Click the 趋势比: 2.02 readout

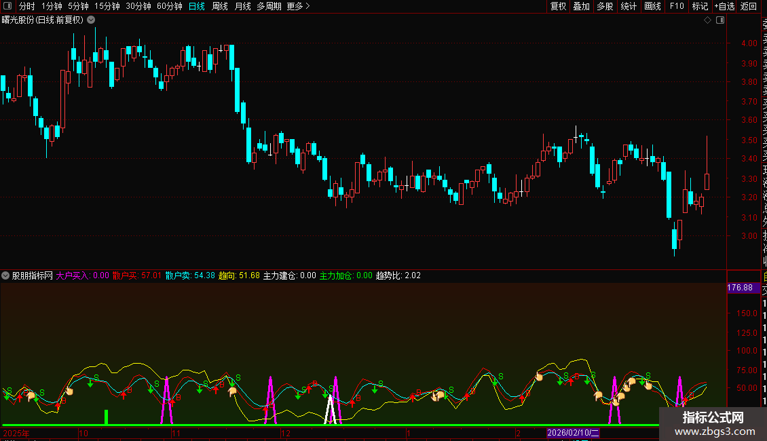(398, 275)
